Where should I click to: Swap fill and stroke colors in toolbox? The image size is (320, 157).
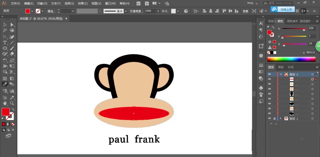pyautogui.click(x=13, y=109)
